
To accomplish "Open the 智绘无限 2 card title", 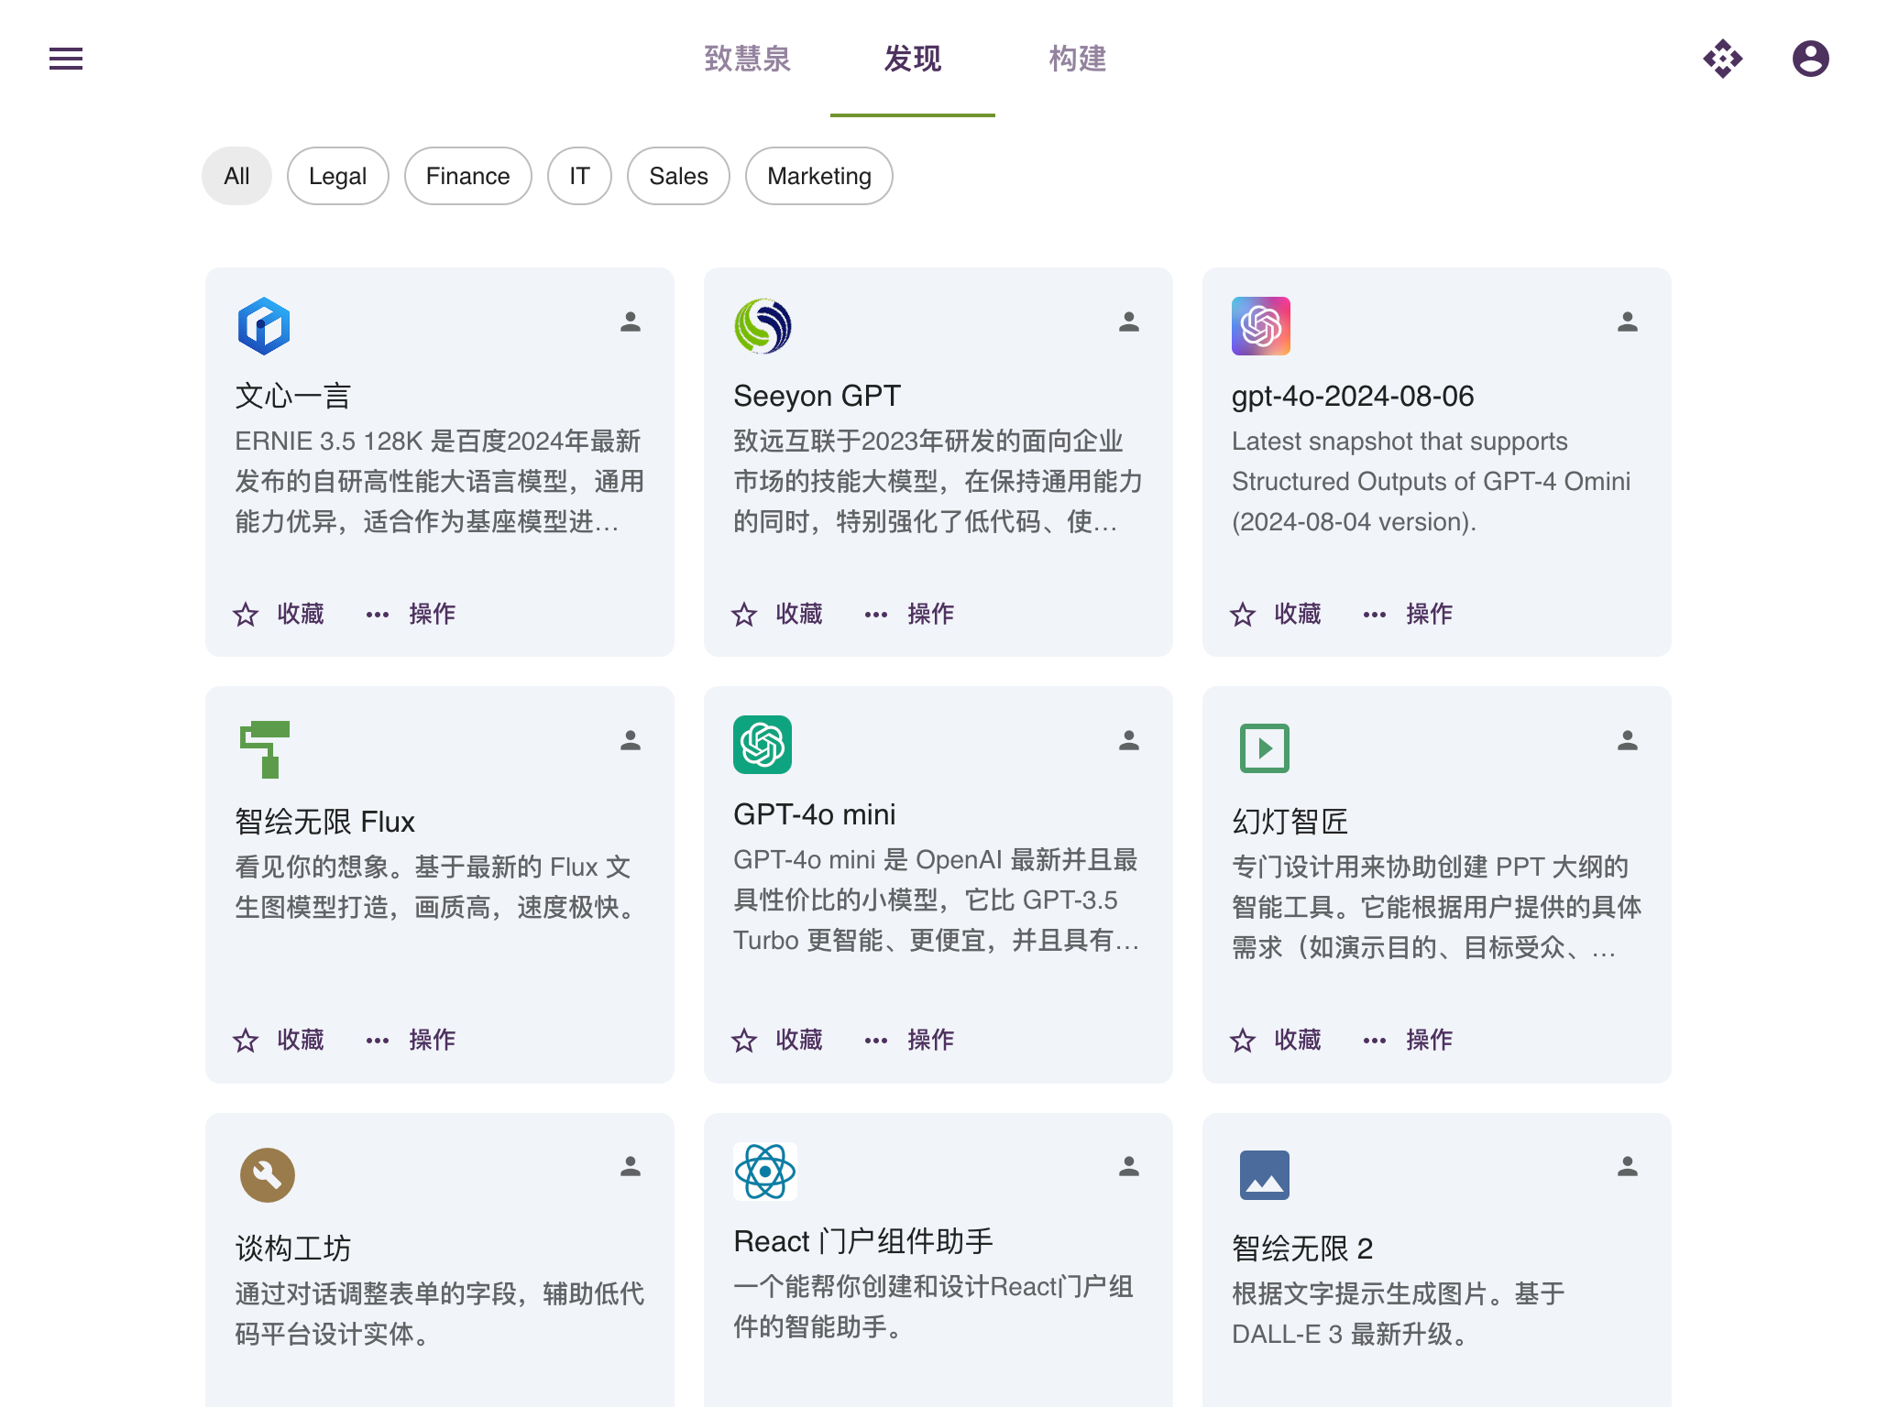I will pyautogui.click(x=1302, y=1249).
